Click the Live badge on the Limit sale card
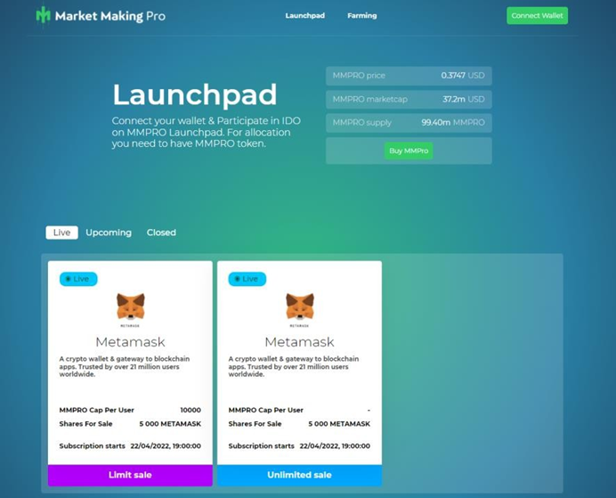616x498 pixels. [78, 279]
